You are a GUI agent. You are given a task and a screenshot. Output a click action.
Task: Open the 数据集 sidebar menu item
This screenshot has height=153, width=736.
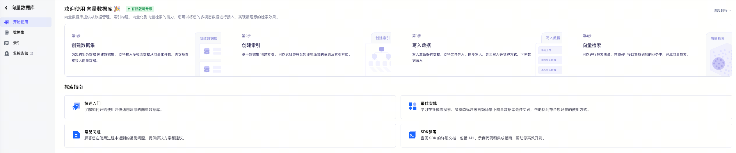tap(19, 33)
